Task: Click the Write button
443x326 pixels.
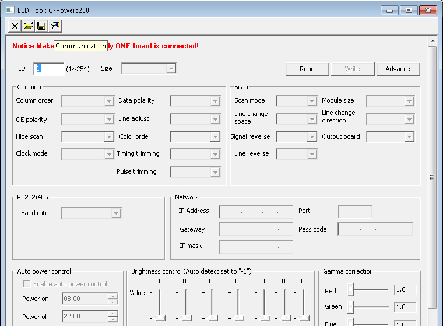Action: 352,69
